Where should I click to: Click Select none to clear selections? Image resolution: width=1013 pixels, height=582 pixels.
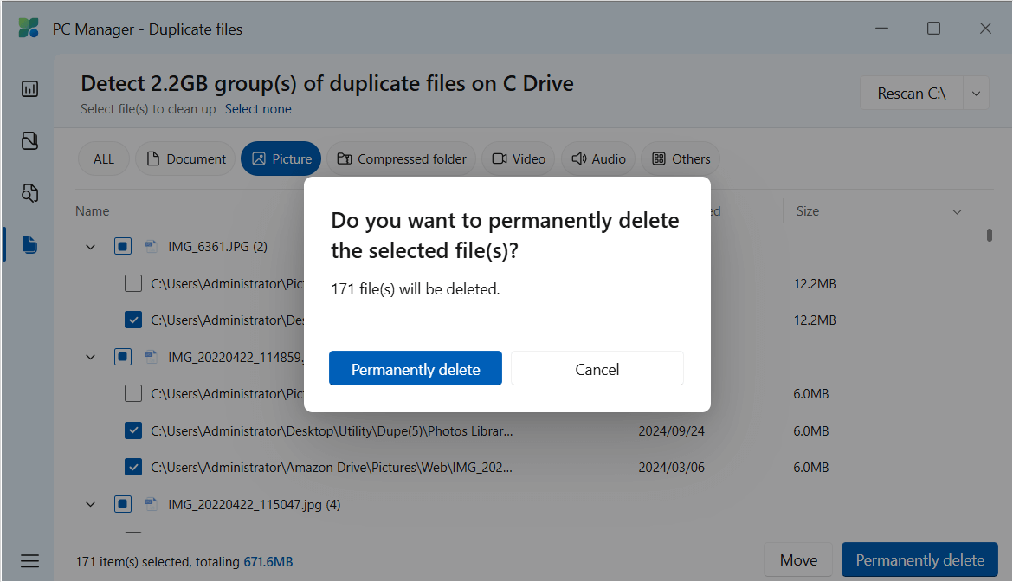point(258,109)
